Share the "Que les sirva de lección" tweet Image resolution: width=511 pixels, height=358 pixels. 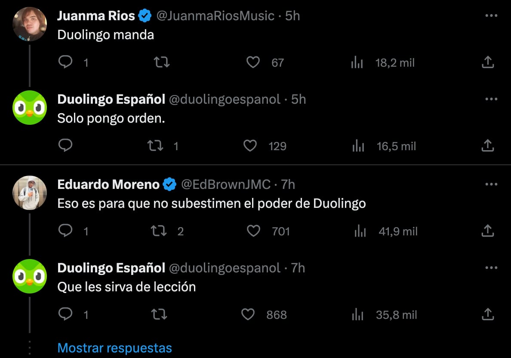[x=487, y=315]
